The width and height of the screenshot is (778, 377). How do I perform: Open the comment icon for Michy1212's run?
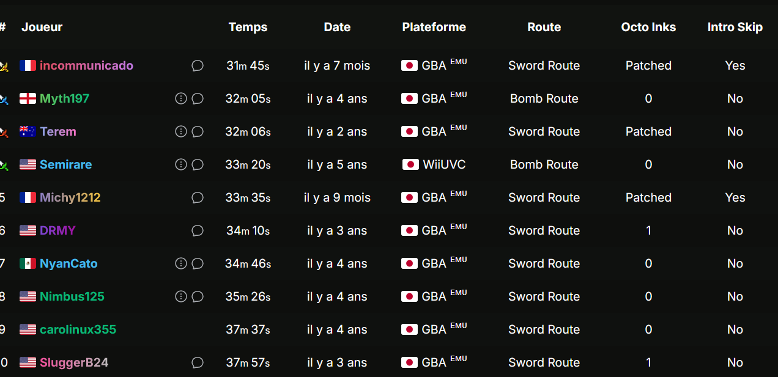[198, 197]
